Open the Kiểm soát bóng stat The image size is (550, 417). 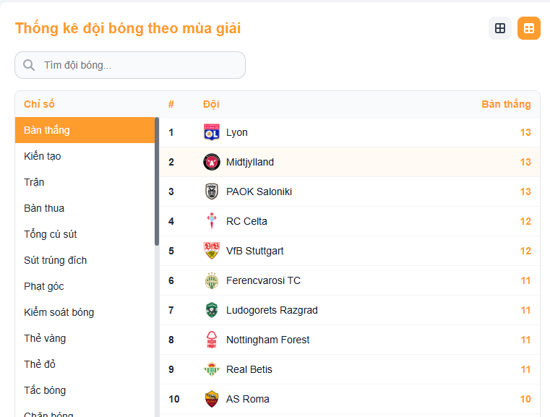pyautogui.click(x=59, y=312)
